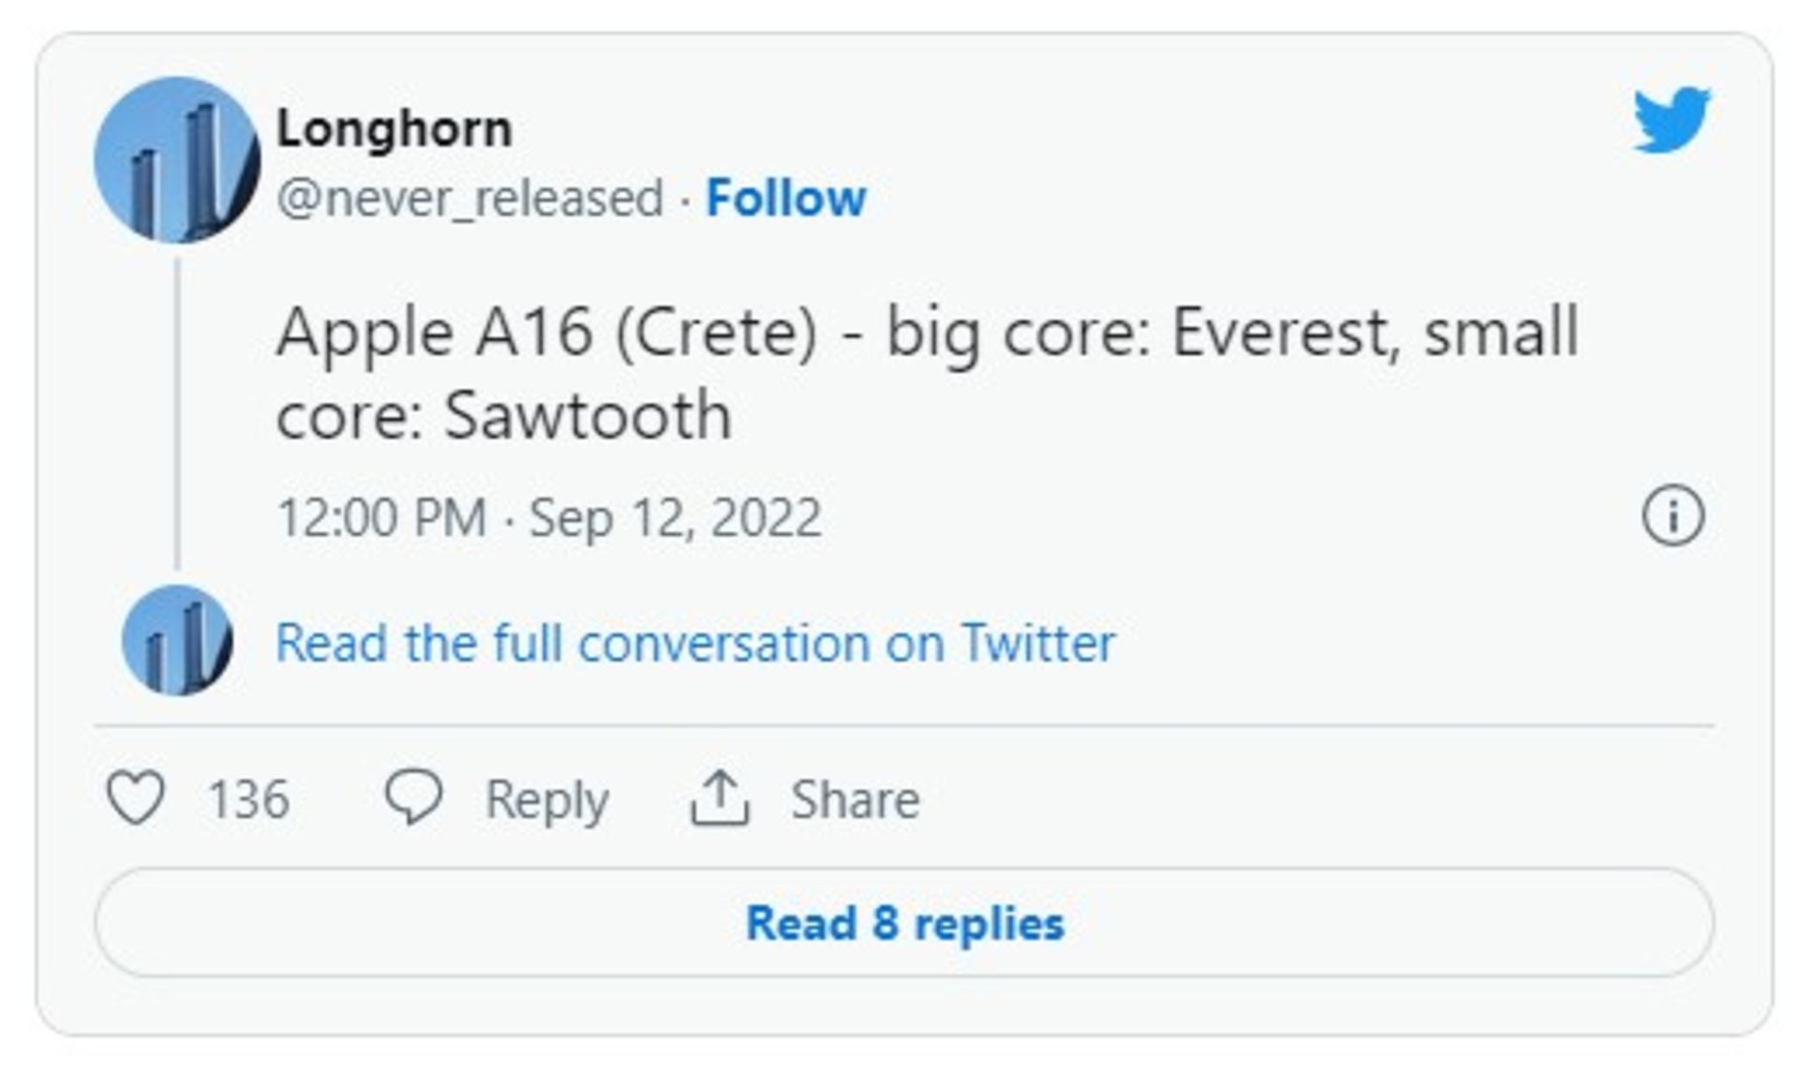Click the word Everest in tweet
The height and width of the screenshot is (1072, 1799).
(x=1285, y=334)
